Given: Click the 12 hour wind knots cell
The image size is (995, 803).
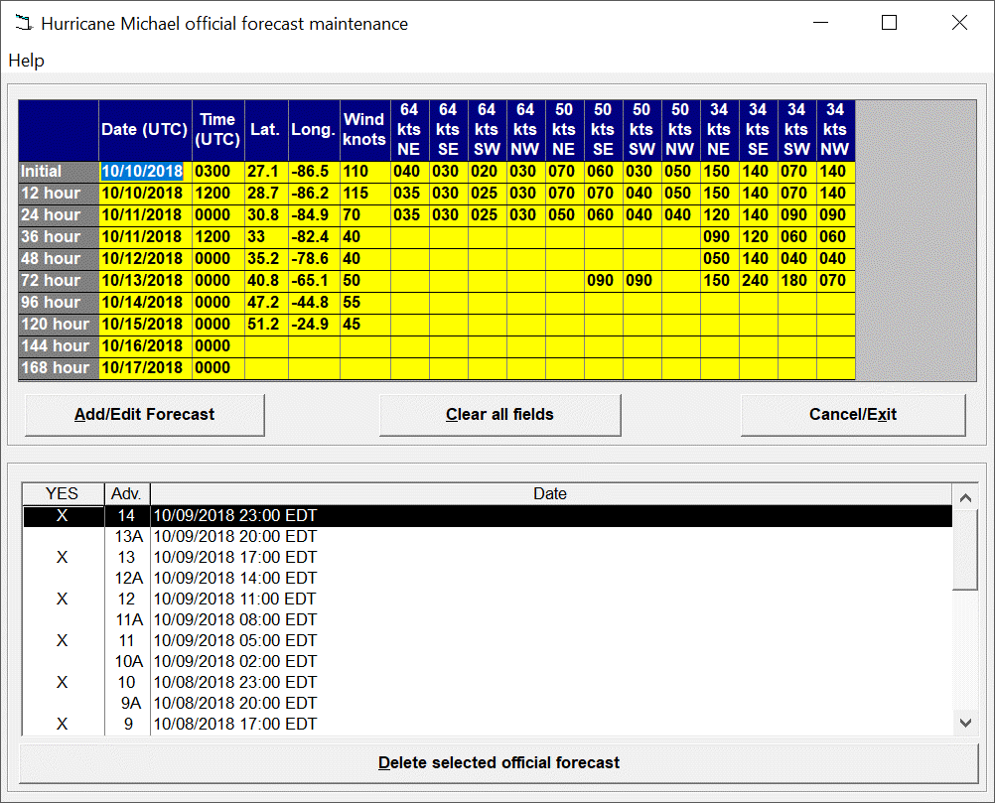Looking at the screenshot, I should (x=364, y=194).
